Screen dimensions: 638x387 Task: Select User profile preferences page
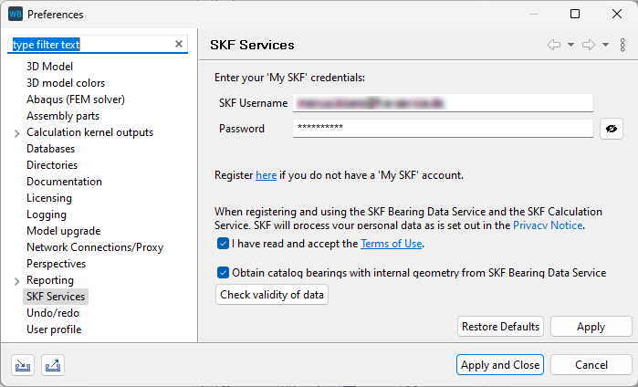click(x=54, y=329)
